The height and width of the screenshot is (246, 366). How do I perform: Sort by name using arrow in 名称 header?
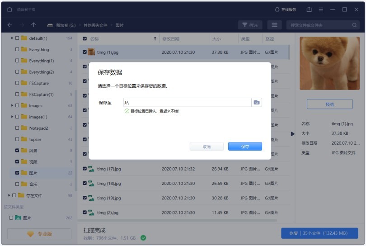155,39
